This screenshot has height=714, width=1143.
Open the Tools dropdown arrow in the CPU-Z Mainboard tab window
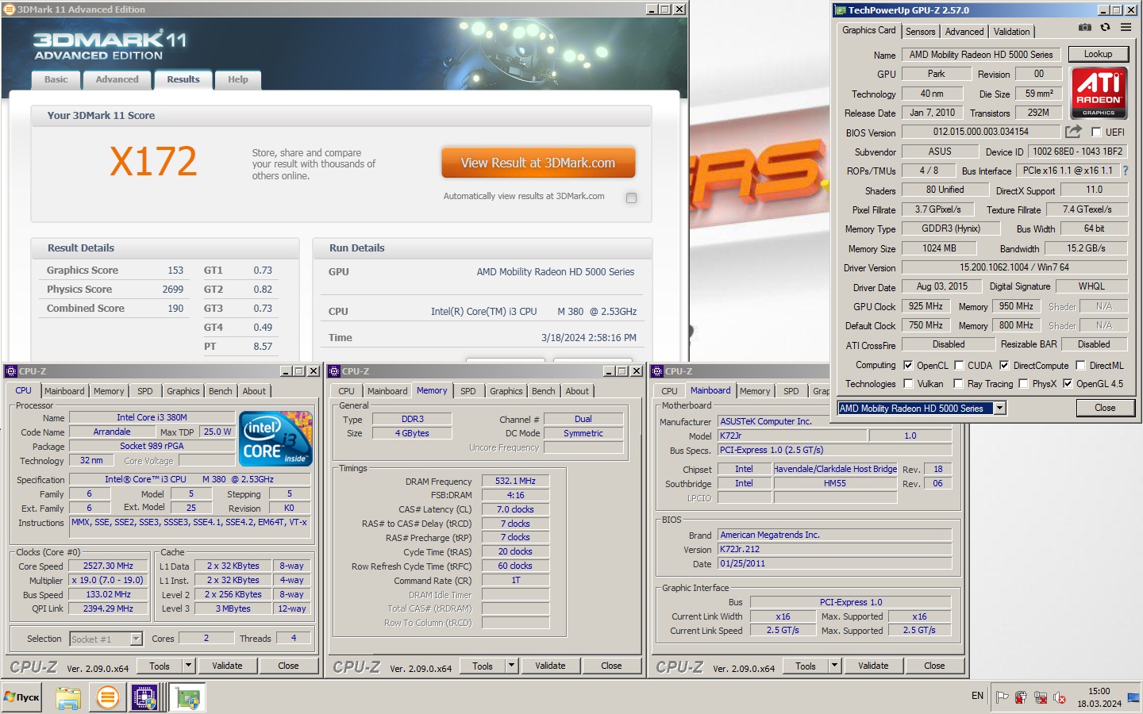834,666
